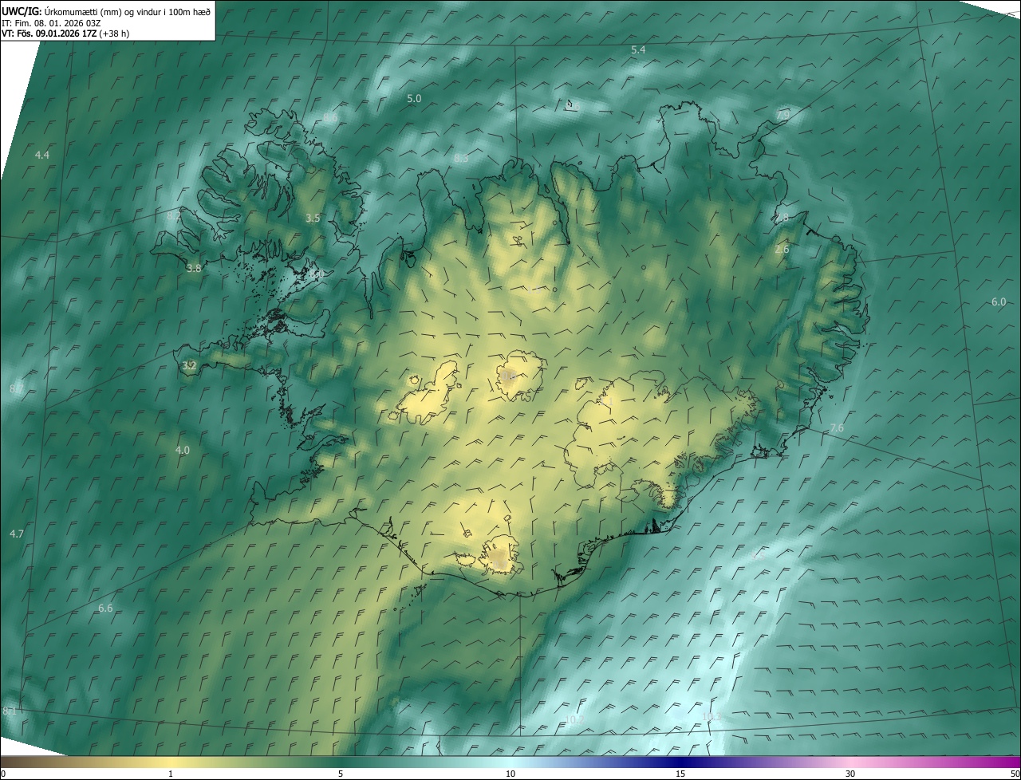Click the colorbar tick label 30
The height and width of the screenshot is (780, 1021).
pyautogui.click(x=850, y=774)
